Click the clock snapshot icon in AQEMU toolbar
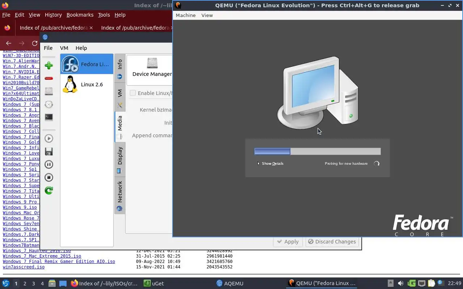The image size is (463, 289). point(49,104)
